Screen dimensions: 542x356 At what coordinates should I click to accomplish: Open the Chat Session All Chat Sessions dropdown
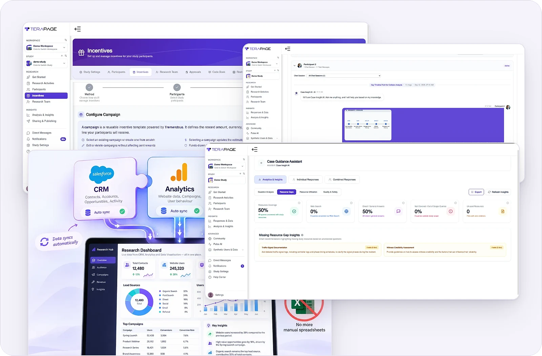pyautogui.click(x=344, y=76)
